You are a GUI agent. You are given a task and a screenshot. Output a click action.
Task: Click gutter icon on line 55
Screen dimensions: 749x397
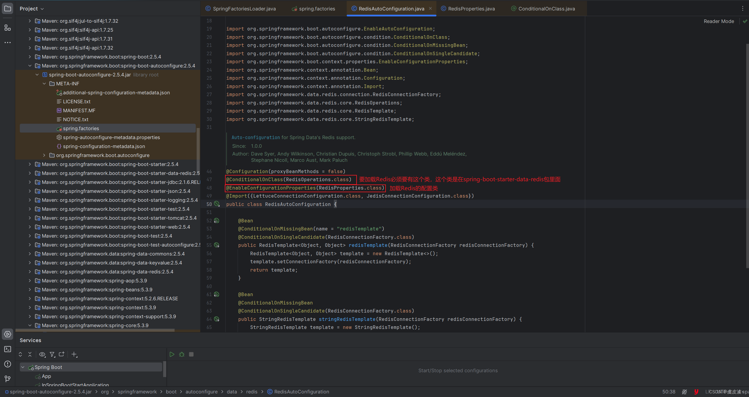click(x=217, y=245)
